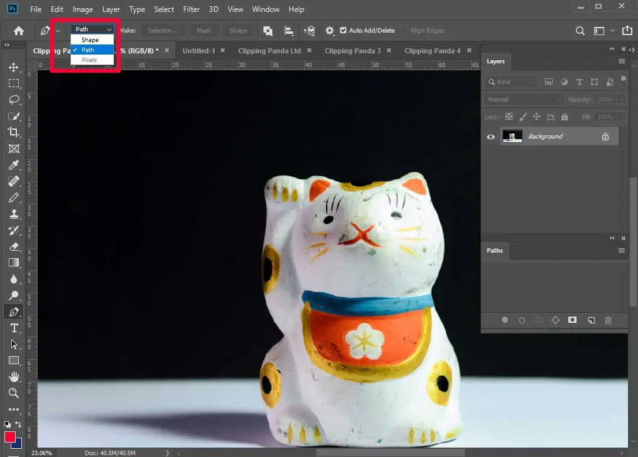Hide the Background layer eye icon

(x=491, y=137)
